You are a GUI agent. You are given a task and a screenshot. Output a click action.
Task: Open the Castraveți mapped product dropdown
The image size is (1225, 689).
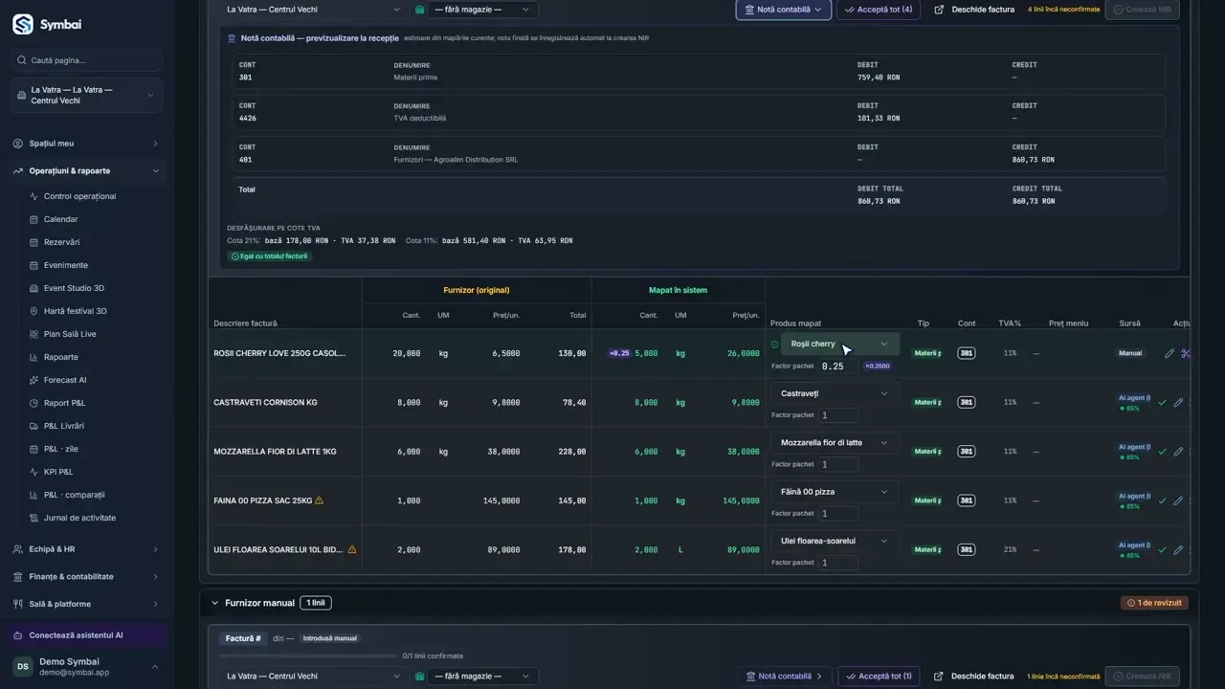[835, 393]
